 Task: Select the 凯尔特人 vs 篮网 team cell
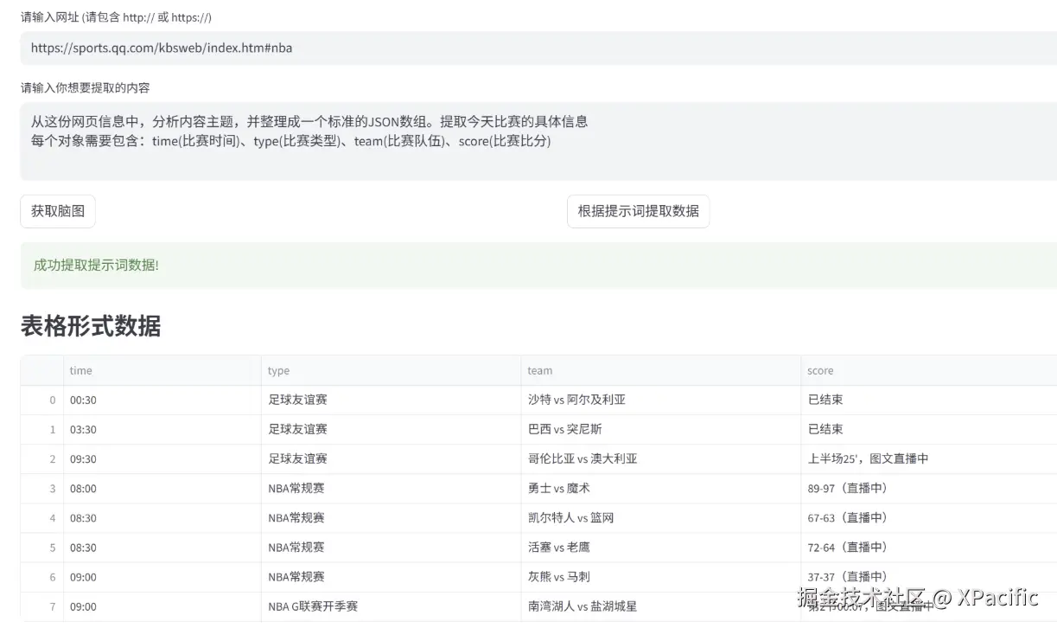660,517
